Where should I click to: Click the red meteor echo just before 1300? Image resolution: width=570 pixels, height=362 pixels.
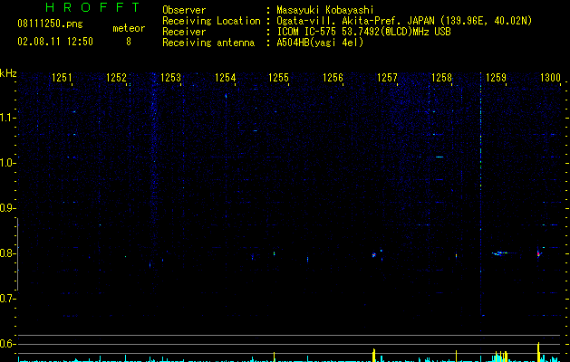[539, 253]
